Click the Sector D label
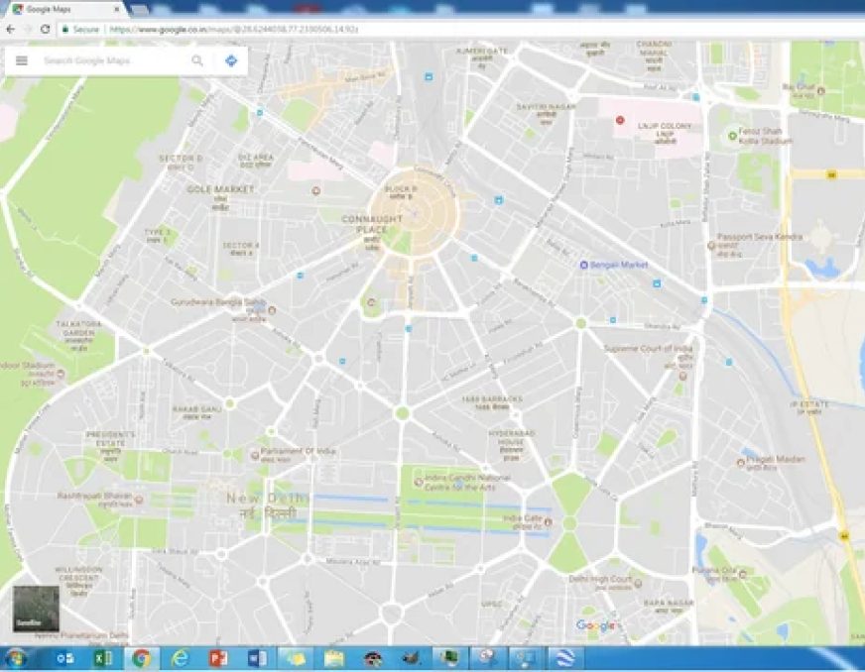 click(181, 159)
